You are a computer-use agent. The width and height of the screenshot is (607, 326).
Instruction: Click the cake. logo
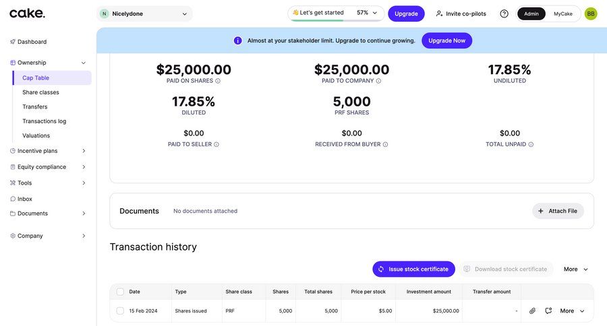27,13
